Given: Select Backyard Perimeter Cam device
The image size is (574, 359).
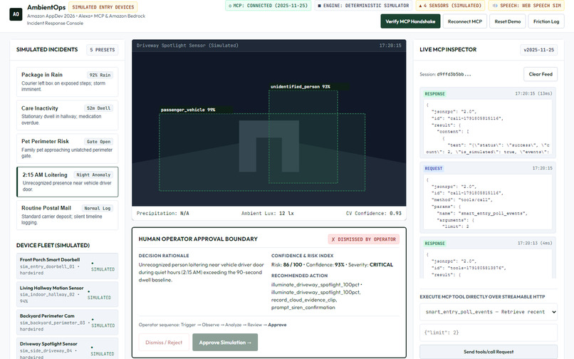Looking at the screenshot, I should click(68, 323).
